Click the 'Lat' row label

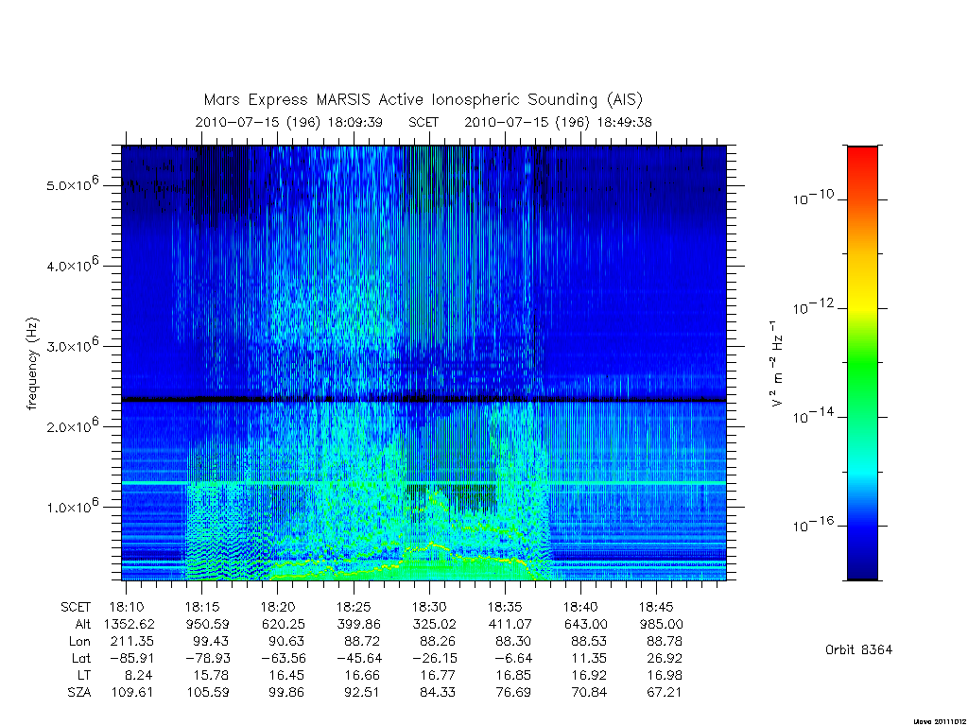81,658
